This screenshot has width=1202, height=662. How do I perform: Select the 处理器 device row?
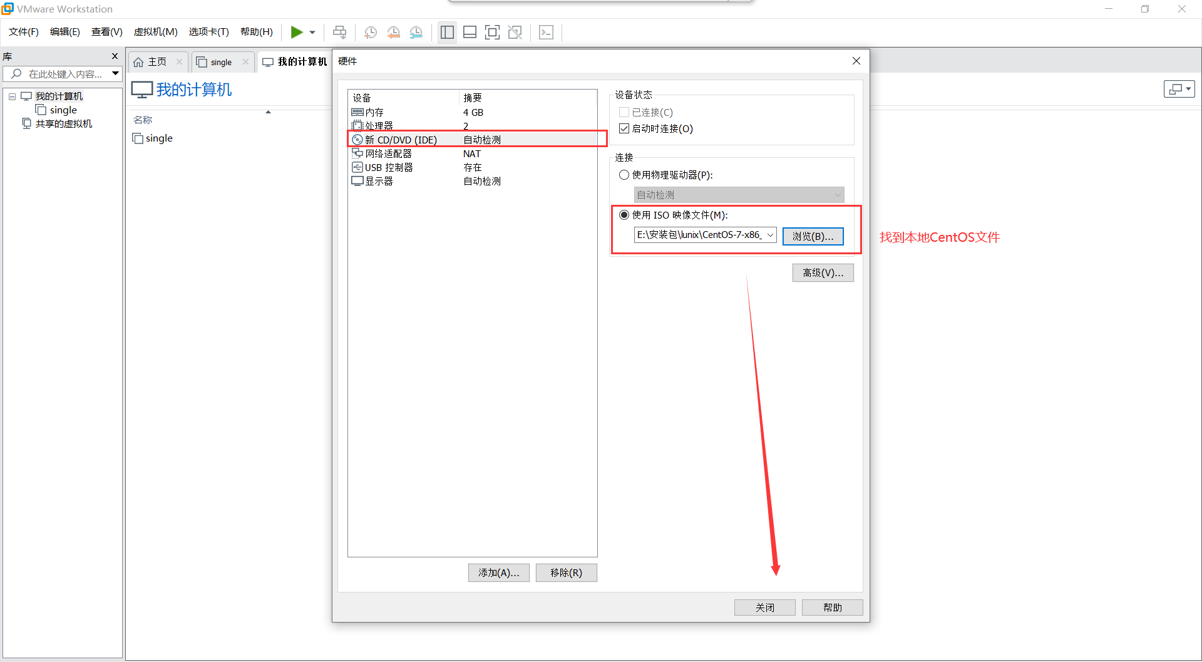472,126
